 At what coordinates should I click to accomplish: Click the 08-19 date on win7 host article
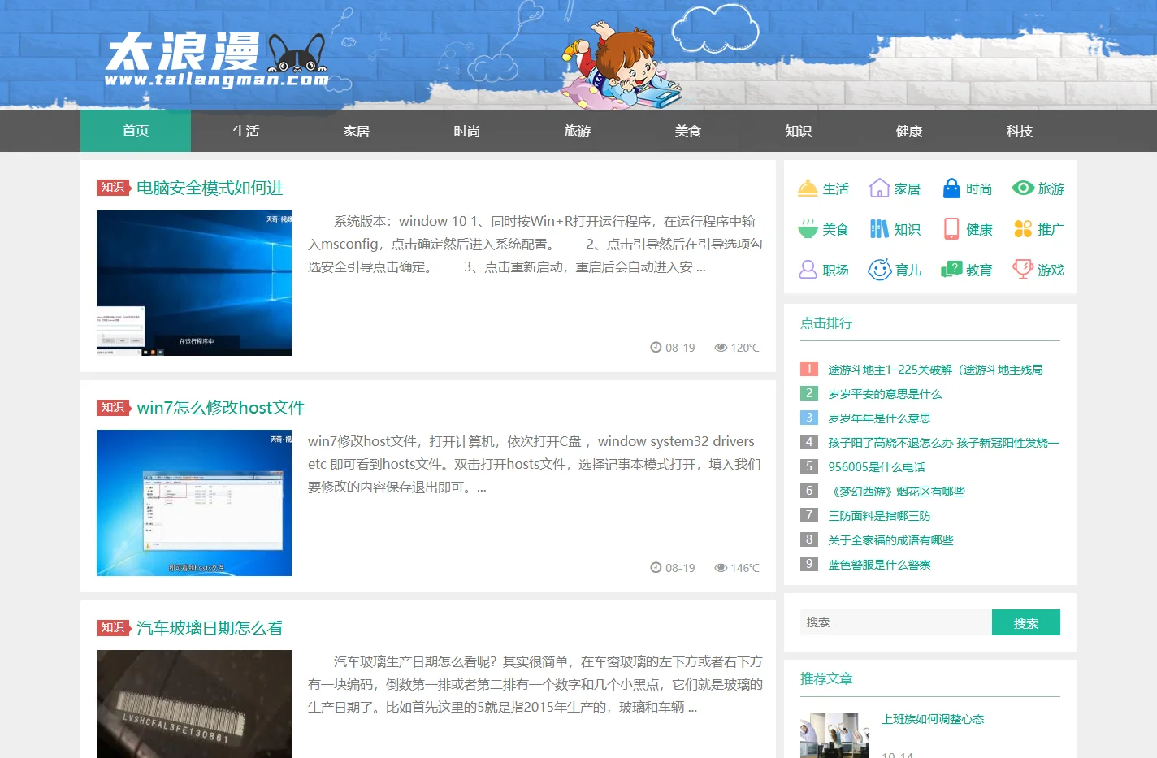673,568
